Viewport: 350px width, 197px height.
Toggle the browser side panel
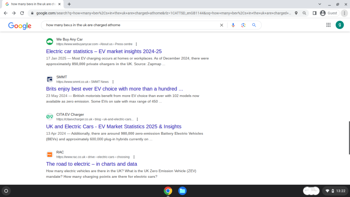click(x=315, y=13)
